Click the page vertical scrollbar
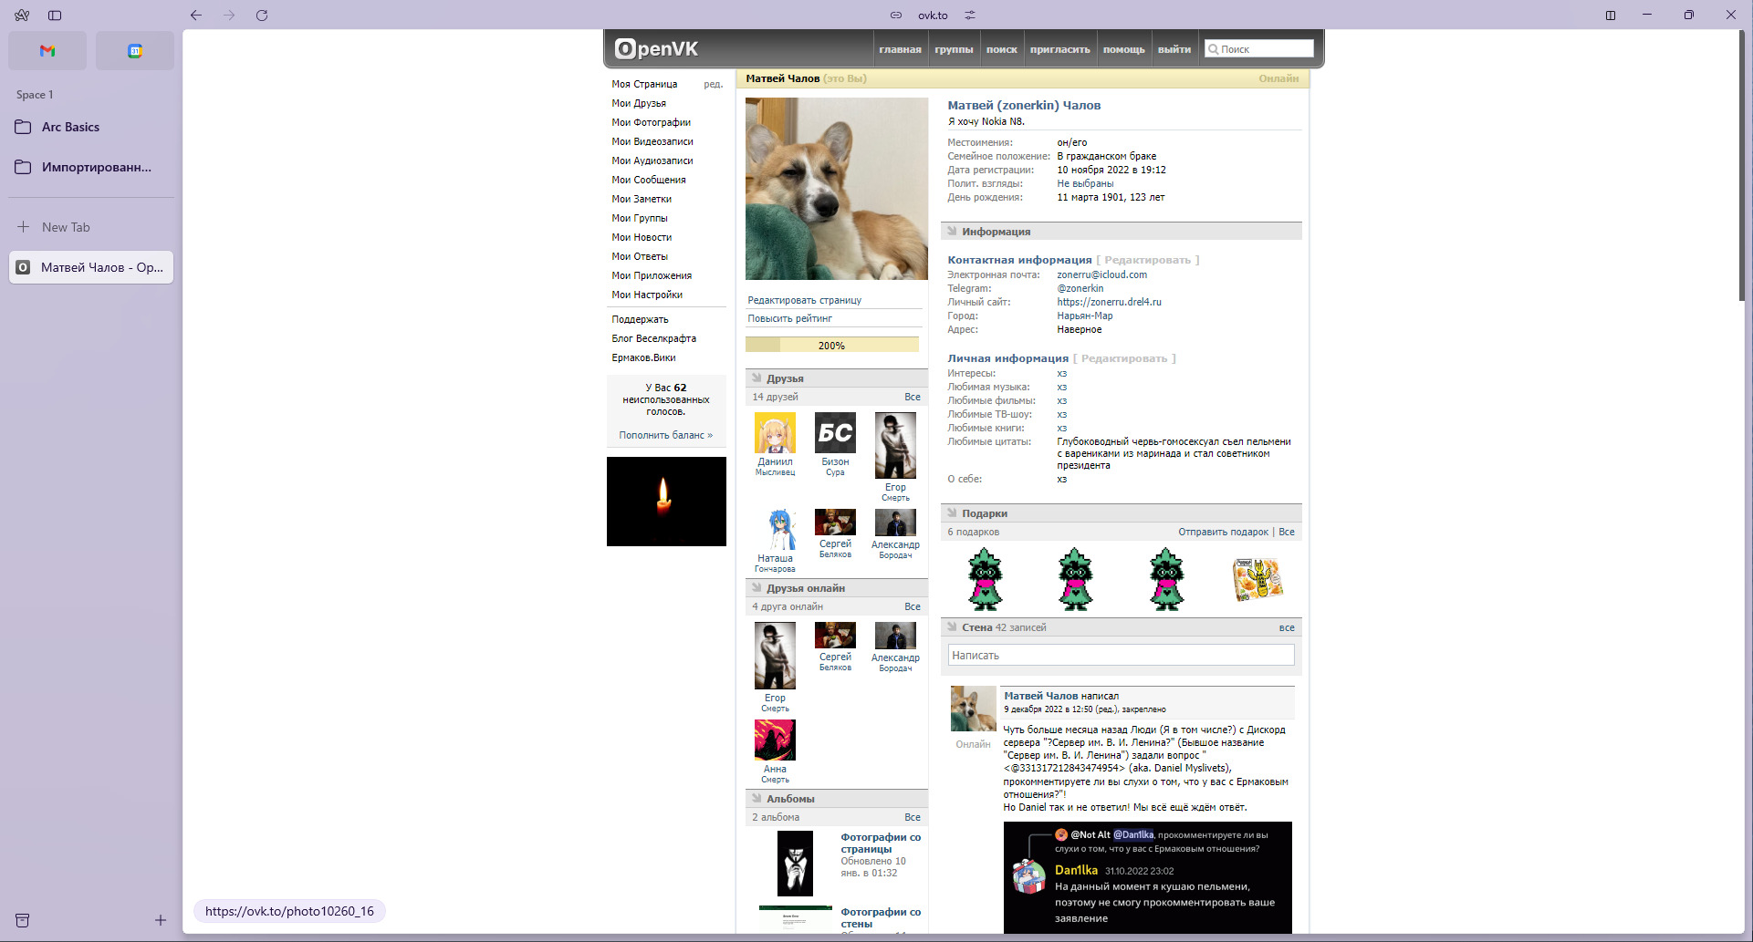The image size is (1753, 942). [1741, 164]
